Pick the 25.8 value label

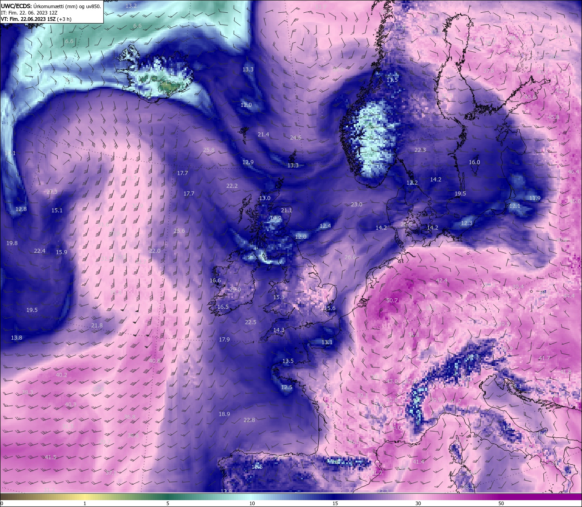(209, 150)
